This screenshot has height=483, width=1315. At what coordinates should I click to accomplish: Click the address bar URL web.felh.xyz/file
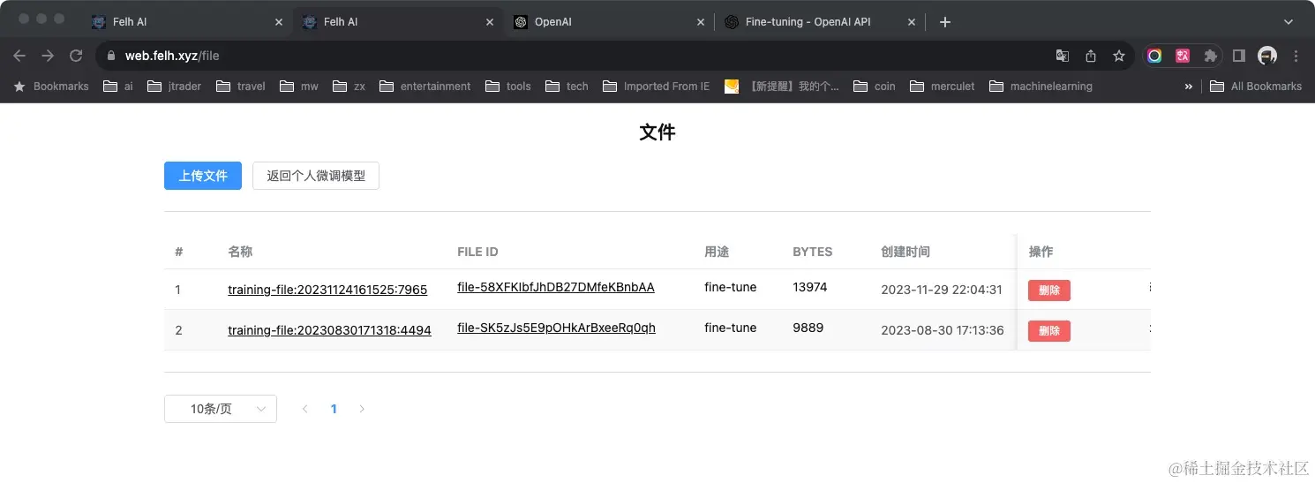coord(172,56)
